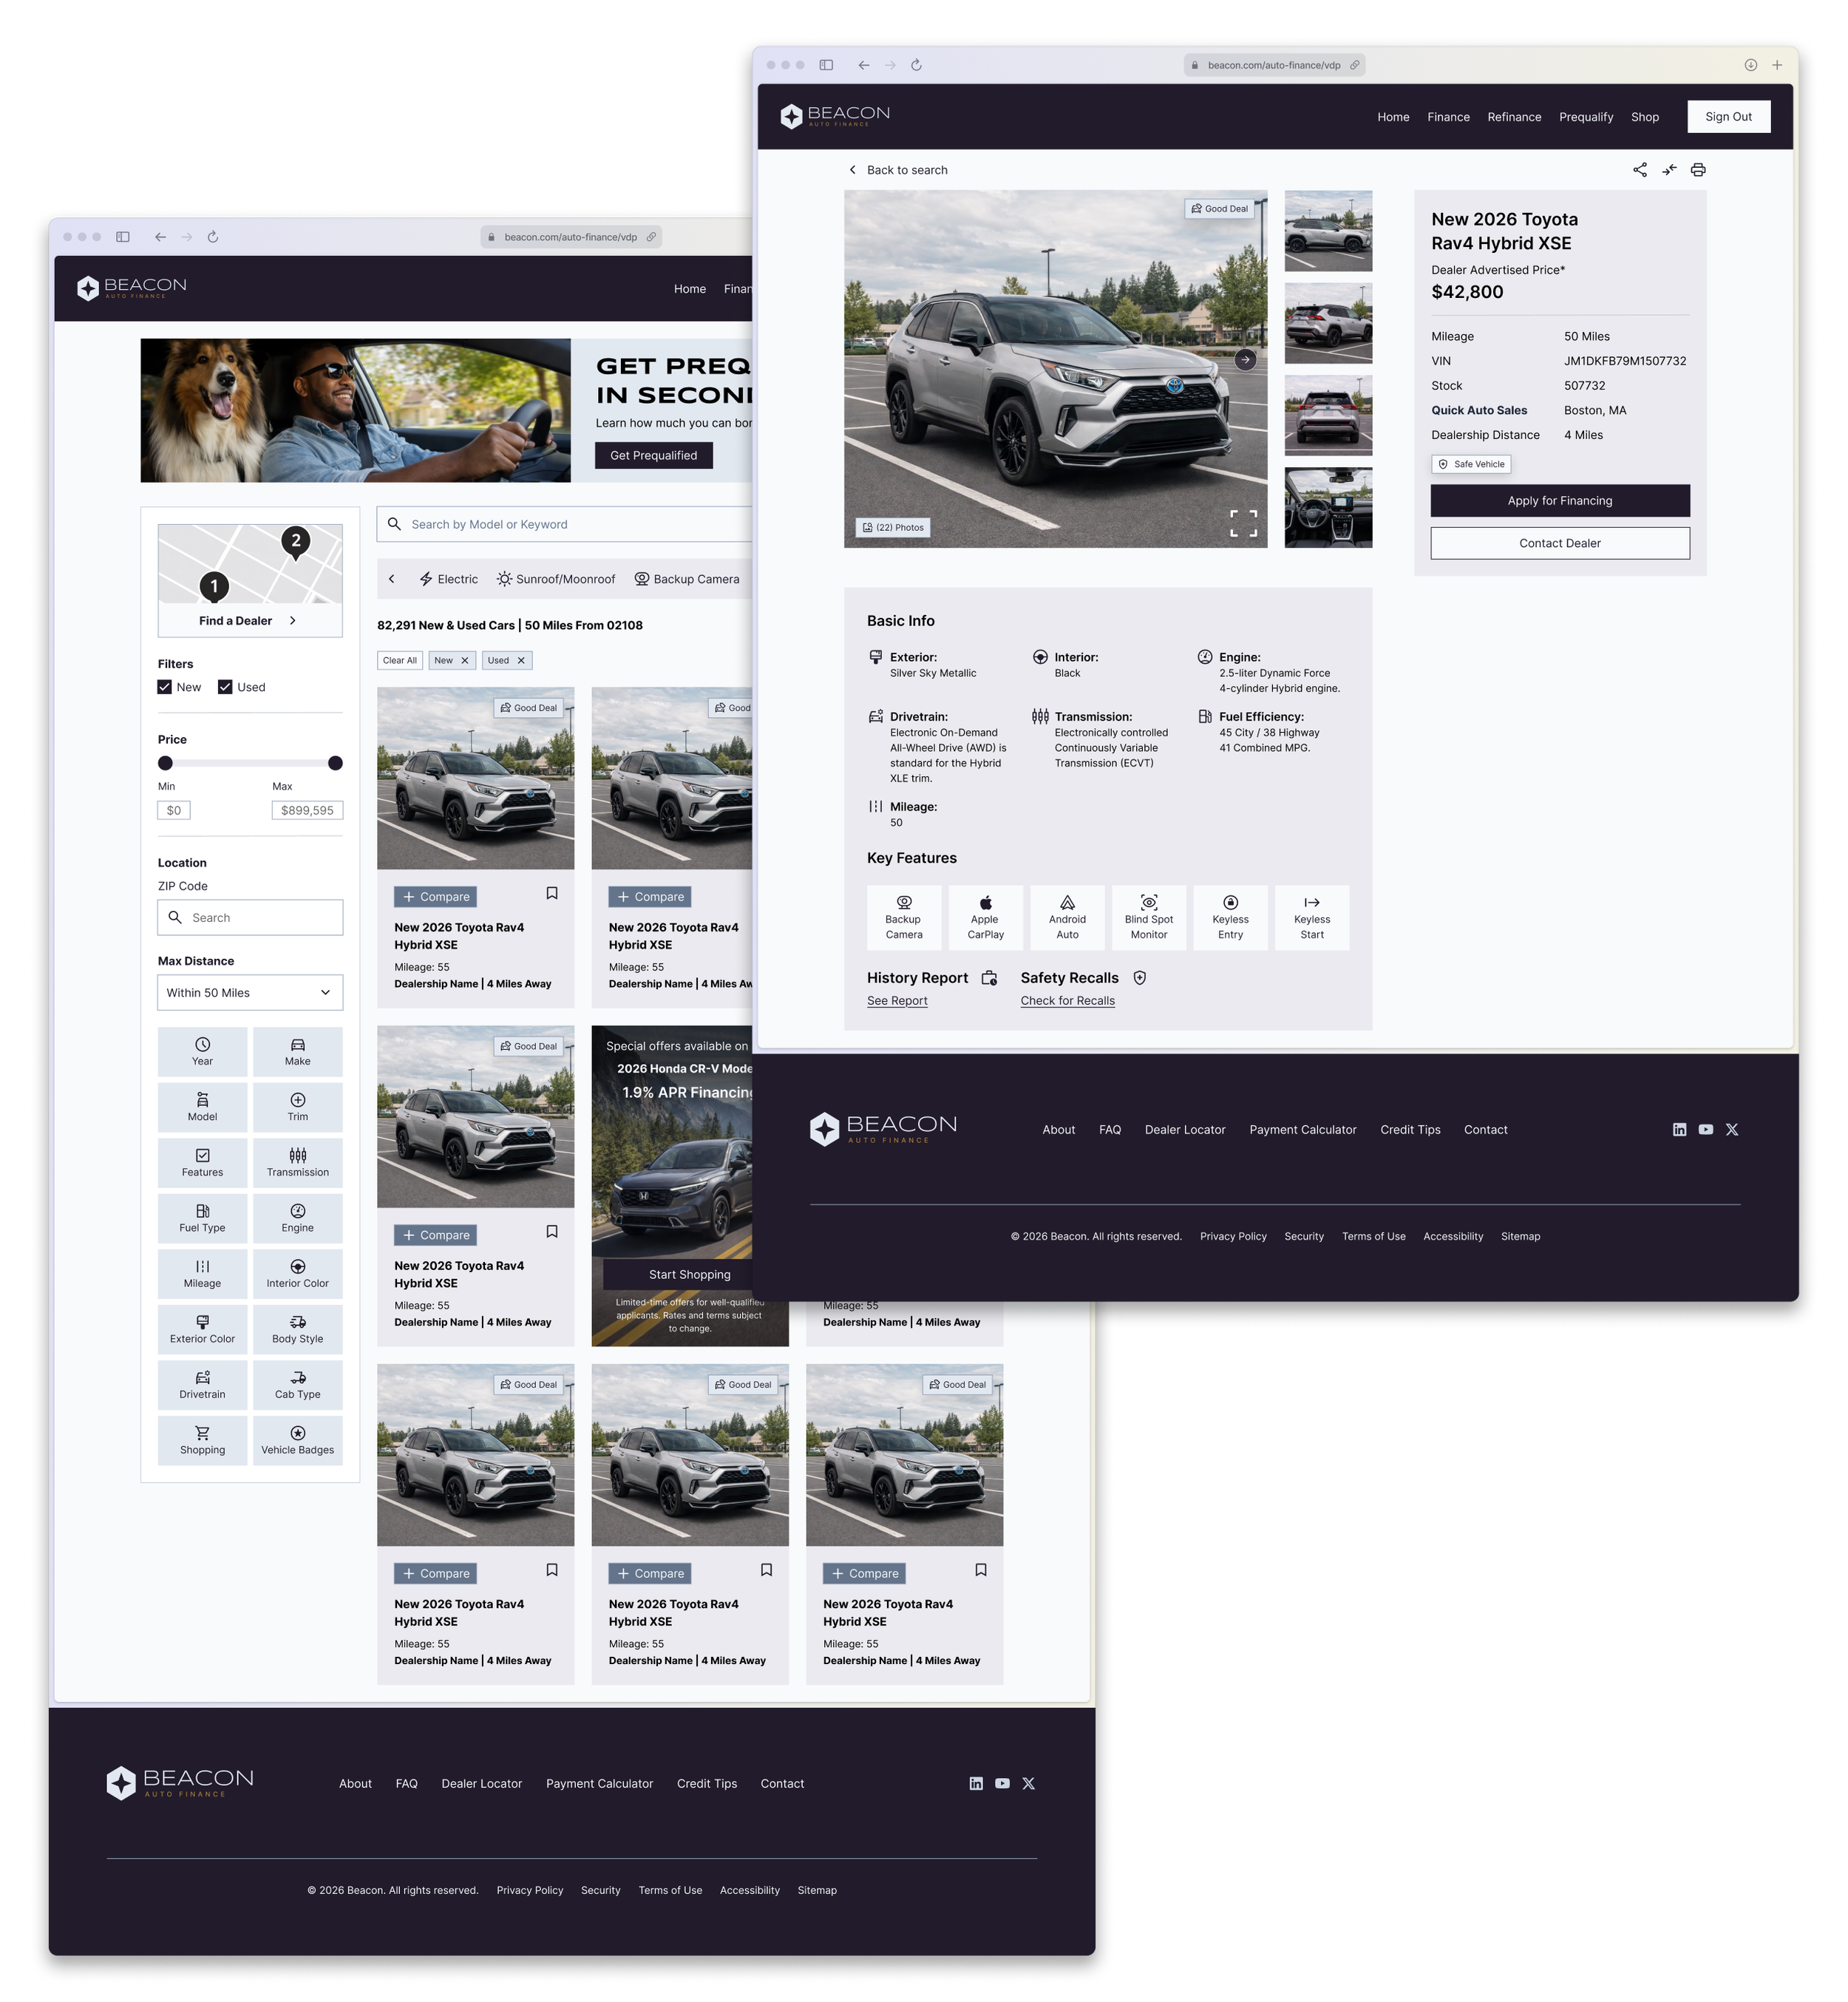Open the Exterior Color filter tile
The image size is (1848, 2002).
click(x=202, y=1329)
